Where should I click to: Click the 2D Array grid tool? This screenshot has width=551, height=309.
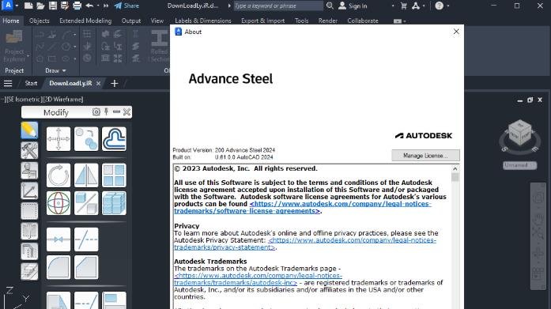click(114, 175)
